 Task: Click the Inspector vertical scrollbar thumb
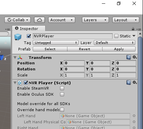point(140,83)
